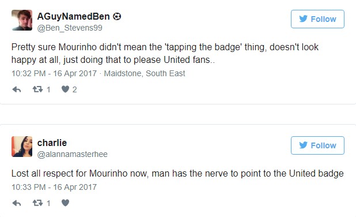Follow @alannamasterhee account
Image resolution: width=356 pixels, height=217 pixels.
[317, 145]
